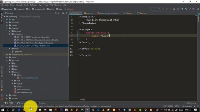Select create_users_table.php migration file
200x112 pixels.
(x=32, y=37)
